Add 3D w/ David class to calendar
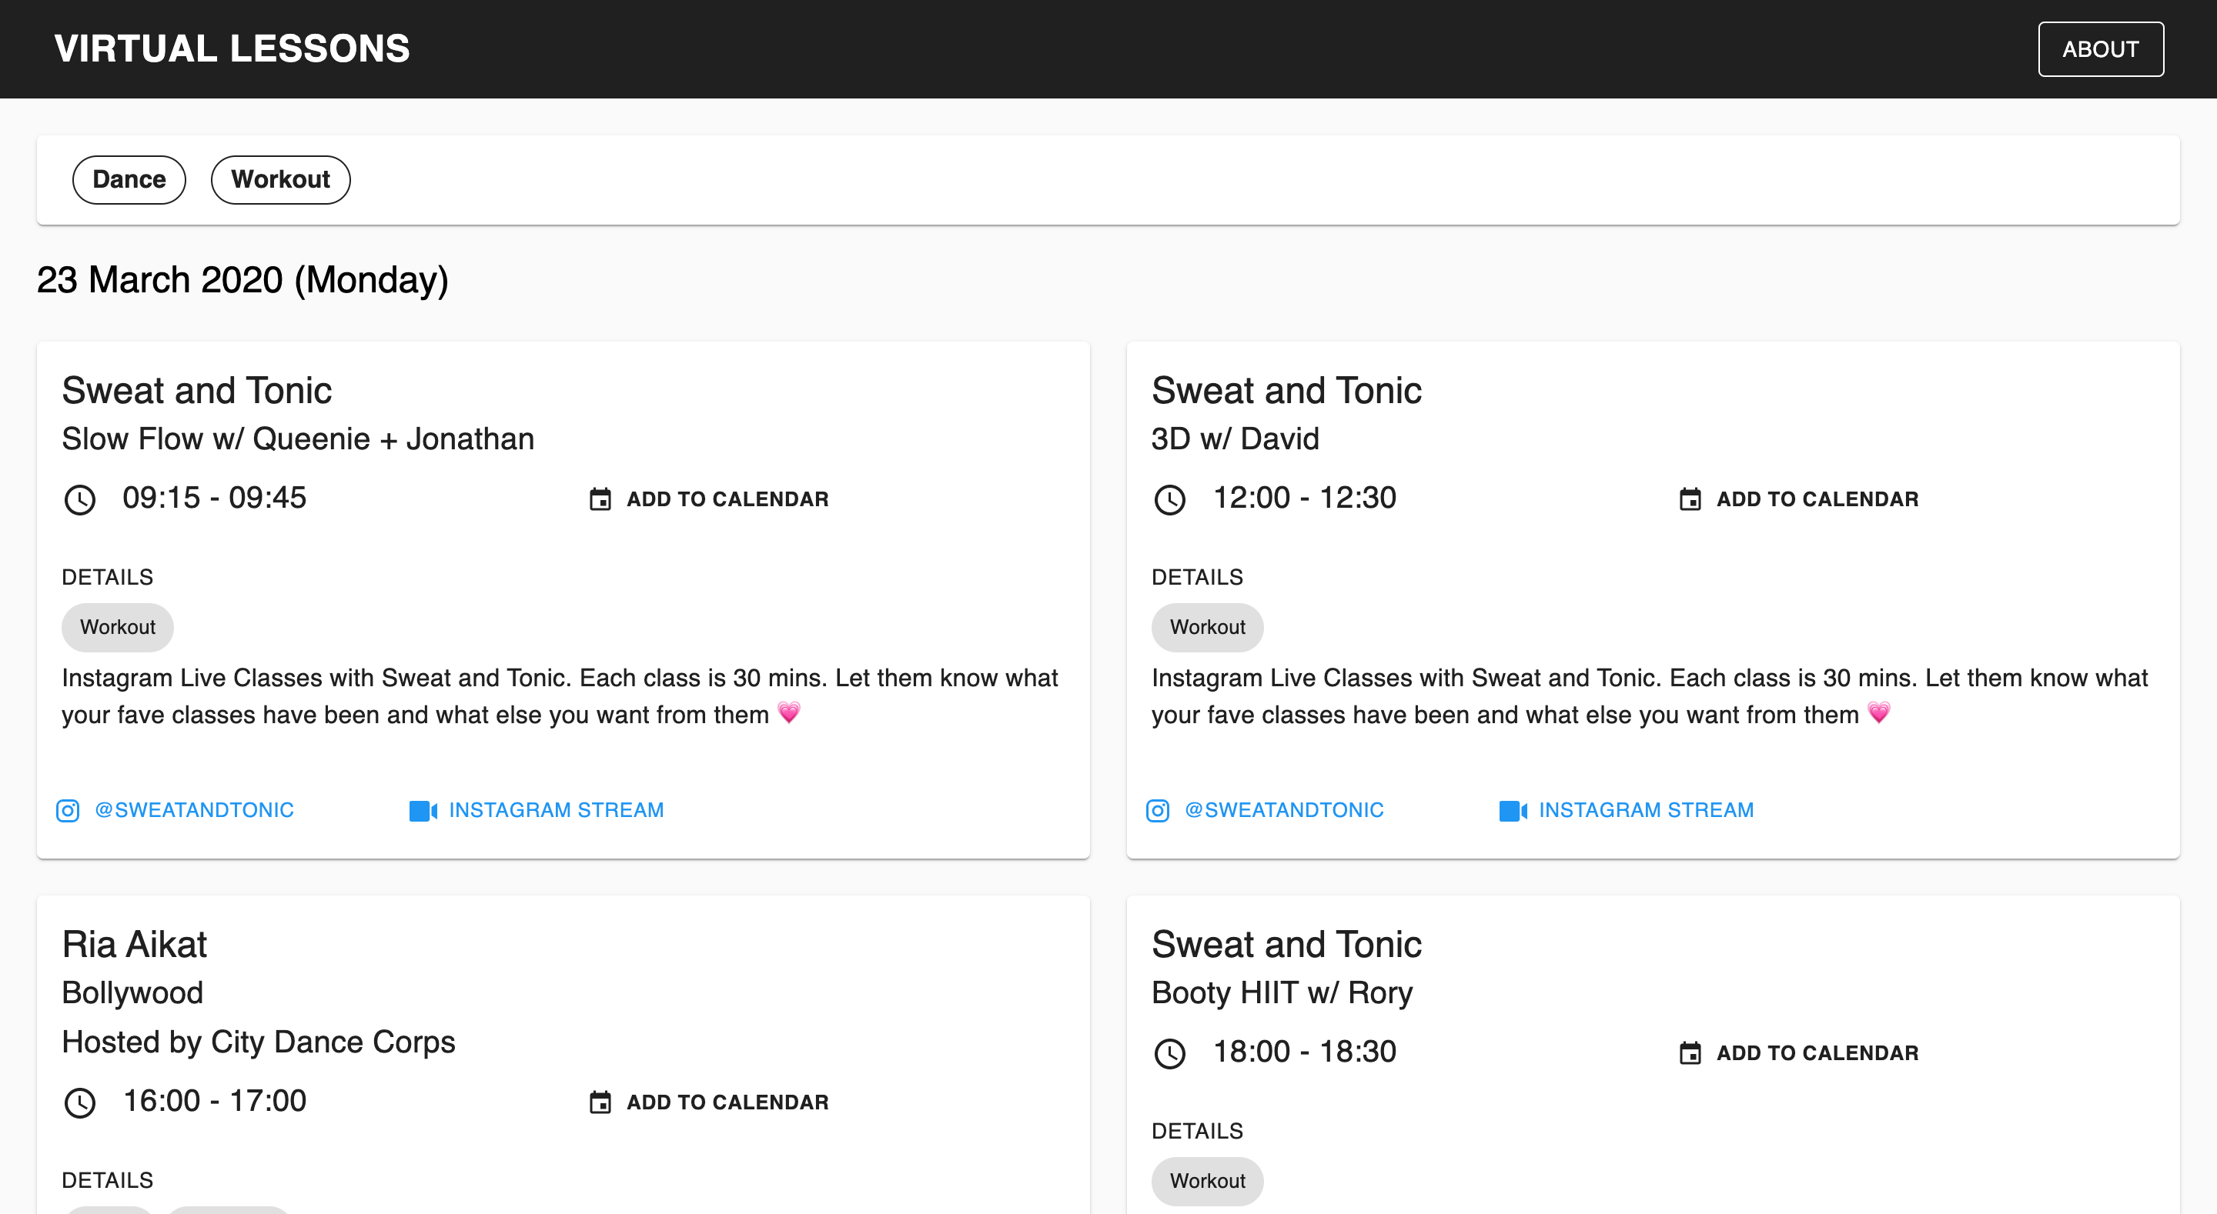 [x=1817, y=499]
